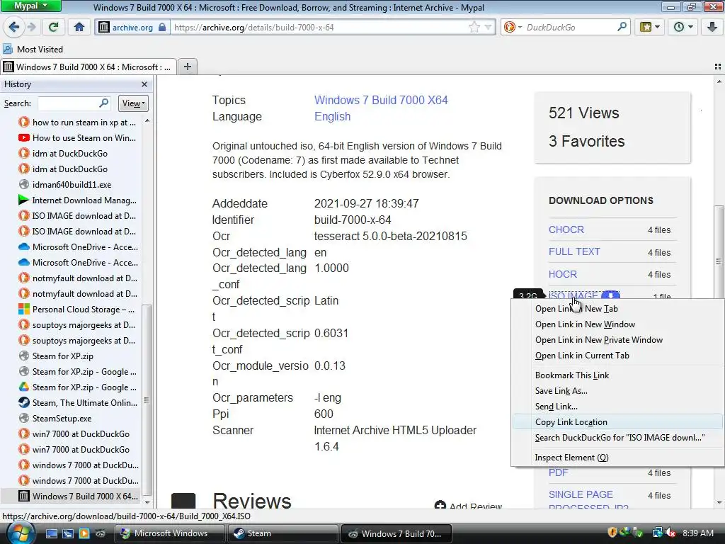Open the idman640build11.exe history entry
Viewport: 725px width, 544px height.
click(x=64, y=185)
